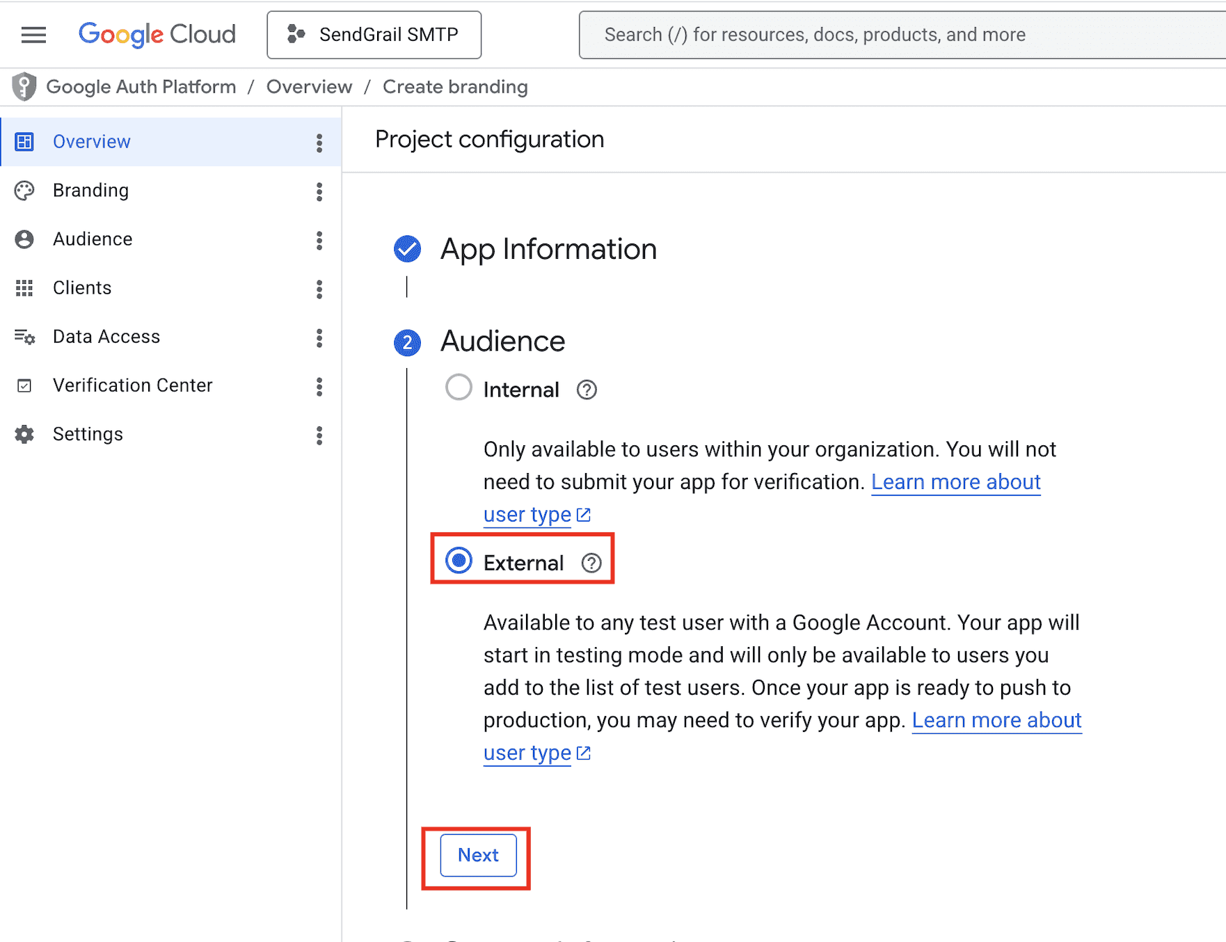1226x942 pixels.
Task: Click the Audience person icon
Action: point(24,239)
